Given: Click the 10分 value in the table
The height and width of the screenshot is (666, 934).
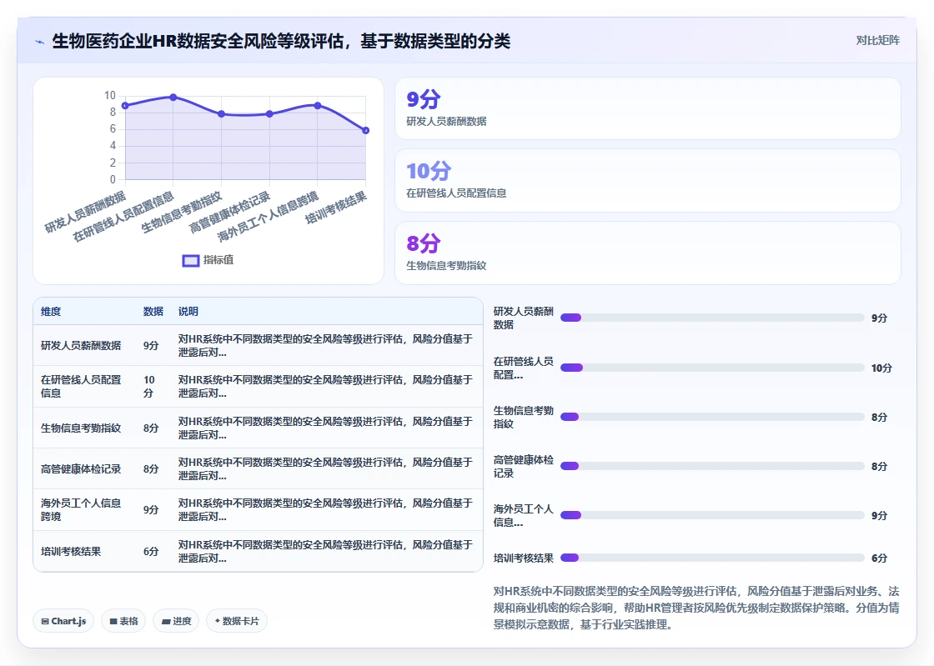Looking at the screenshot, I should point(149,386).
